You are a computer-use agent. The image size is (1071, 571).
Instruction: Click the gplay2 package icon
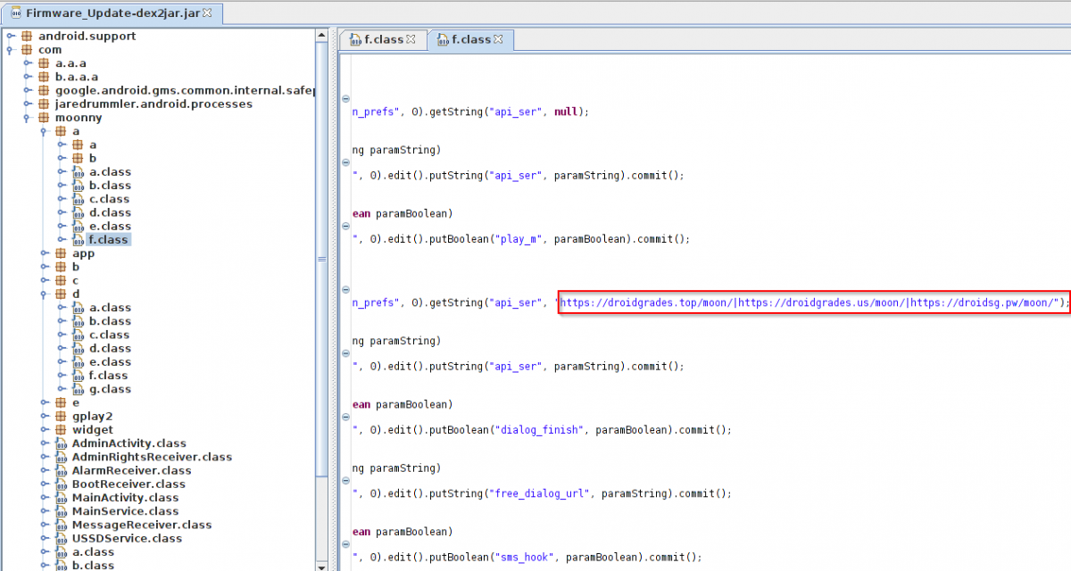pos(62,416)
